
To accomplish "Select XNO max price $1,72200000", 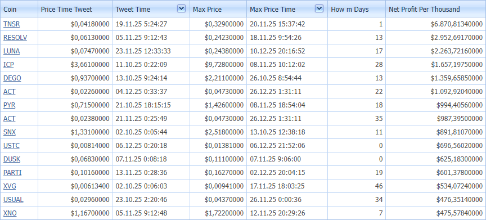I will coord(224,213).
